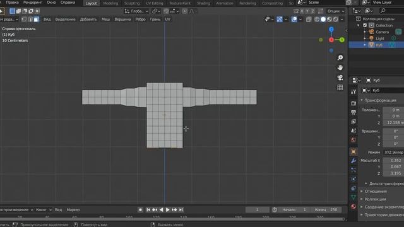Viewport: 404px width, 227px height.
Task: Select Light in the outliner
Action: point(380,38)
